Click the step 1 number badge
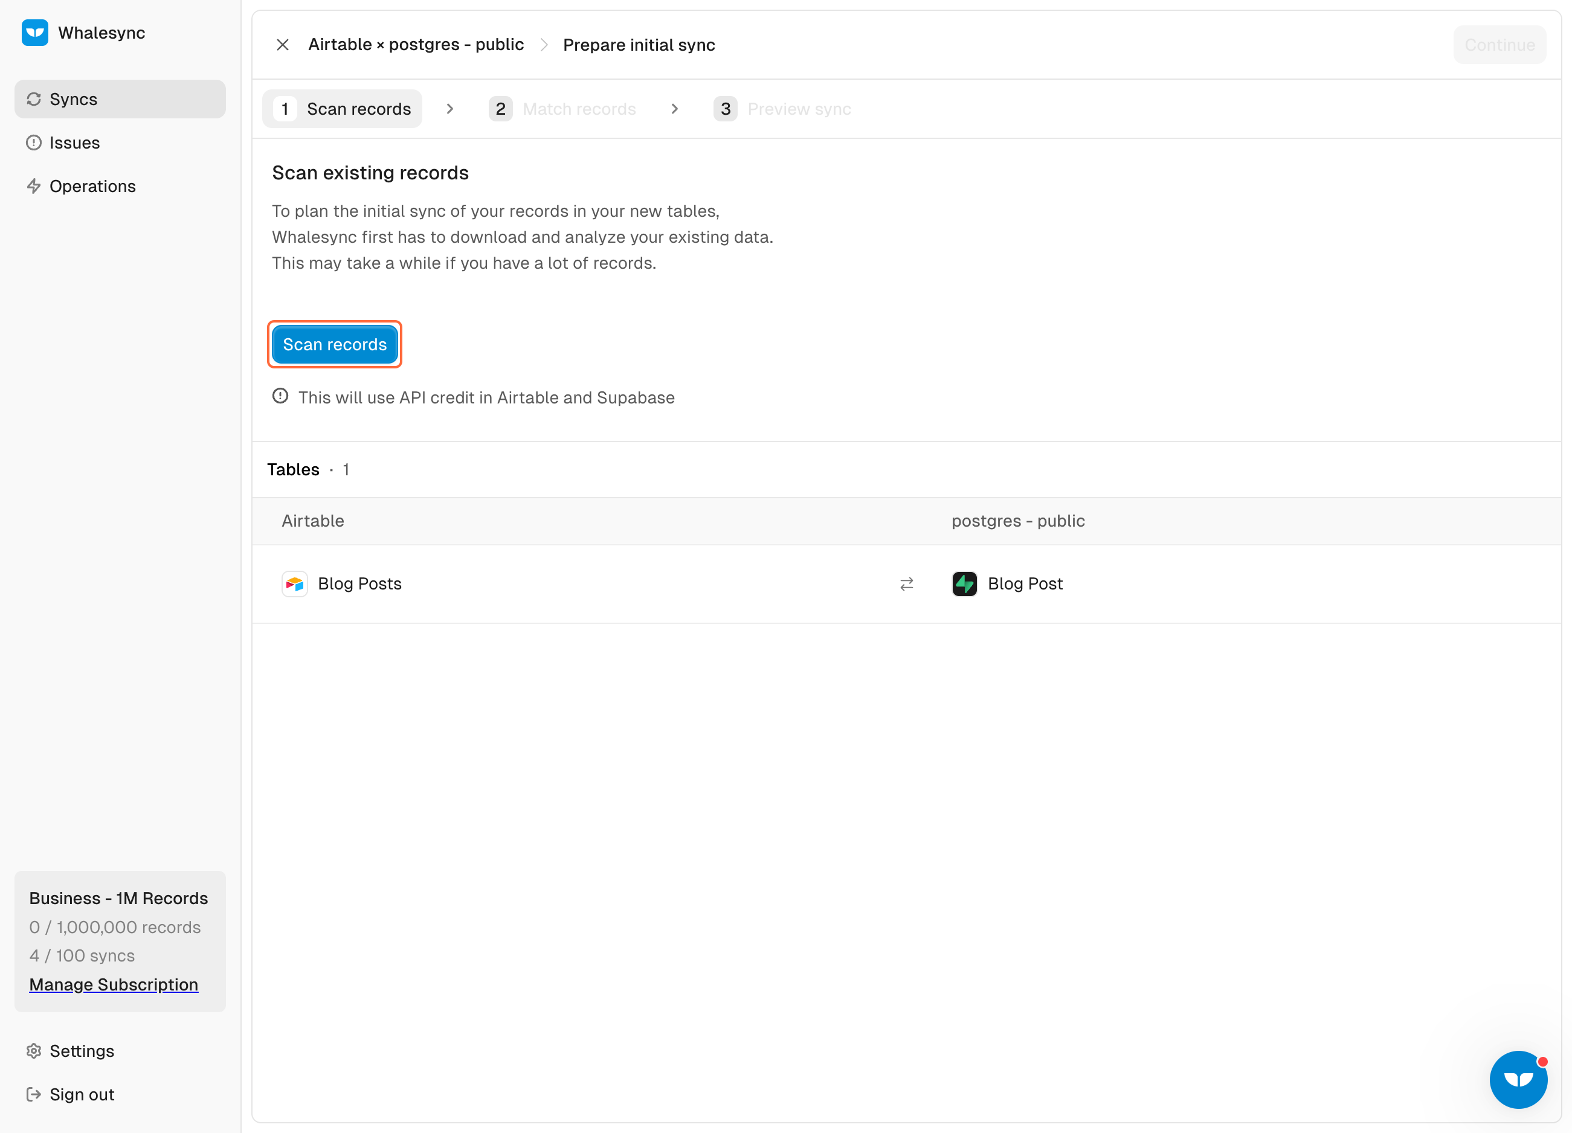This screenshot has width=1572, height=1133. (285, 109)
